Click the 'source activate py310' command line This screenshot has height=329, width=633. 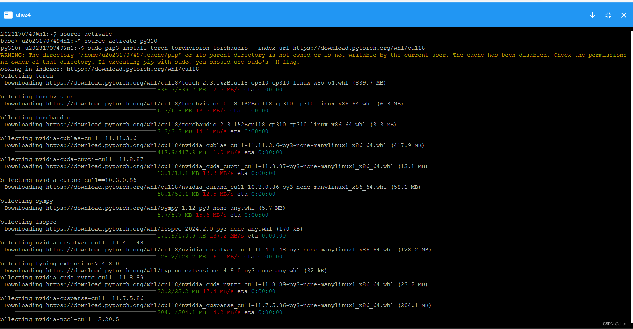click(79, 41)
